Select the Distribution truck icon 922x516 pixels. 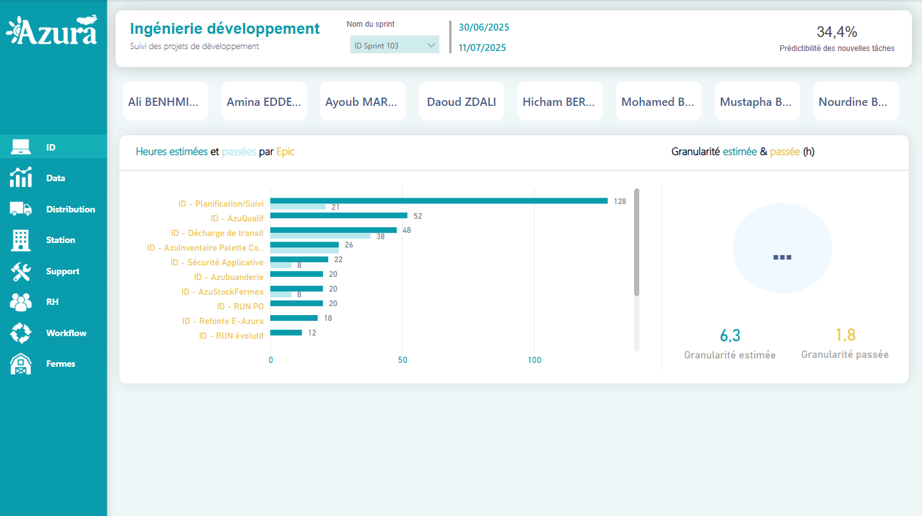click(x=20, y=209)
